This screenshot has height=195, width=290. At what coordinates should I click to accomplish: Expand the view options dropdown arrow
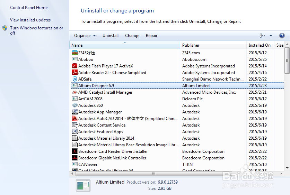271,36
